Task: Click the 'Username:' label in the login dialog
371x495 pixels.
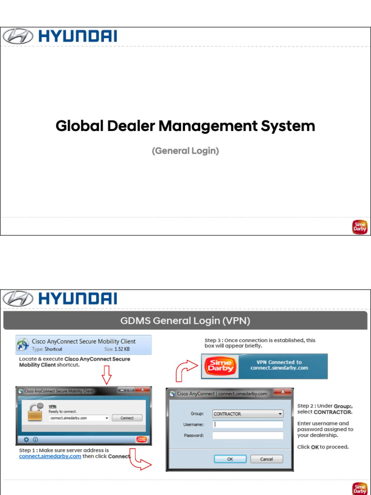Action: 193,424
